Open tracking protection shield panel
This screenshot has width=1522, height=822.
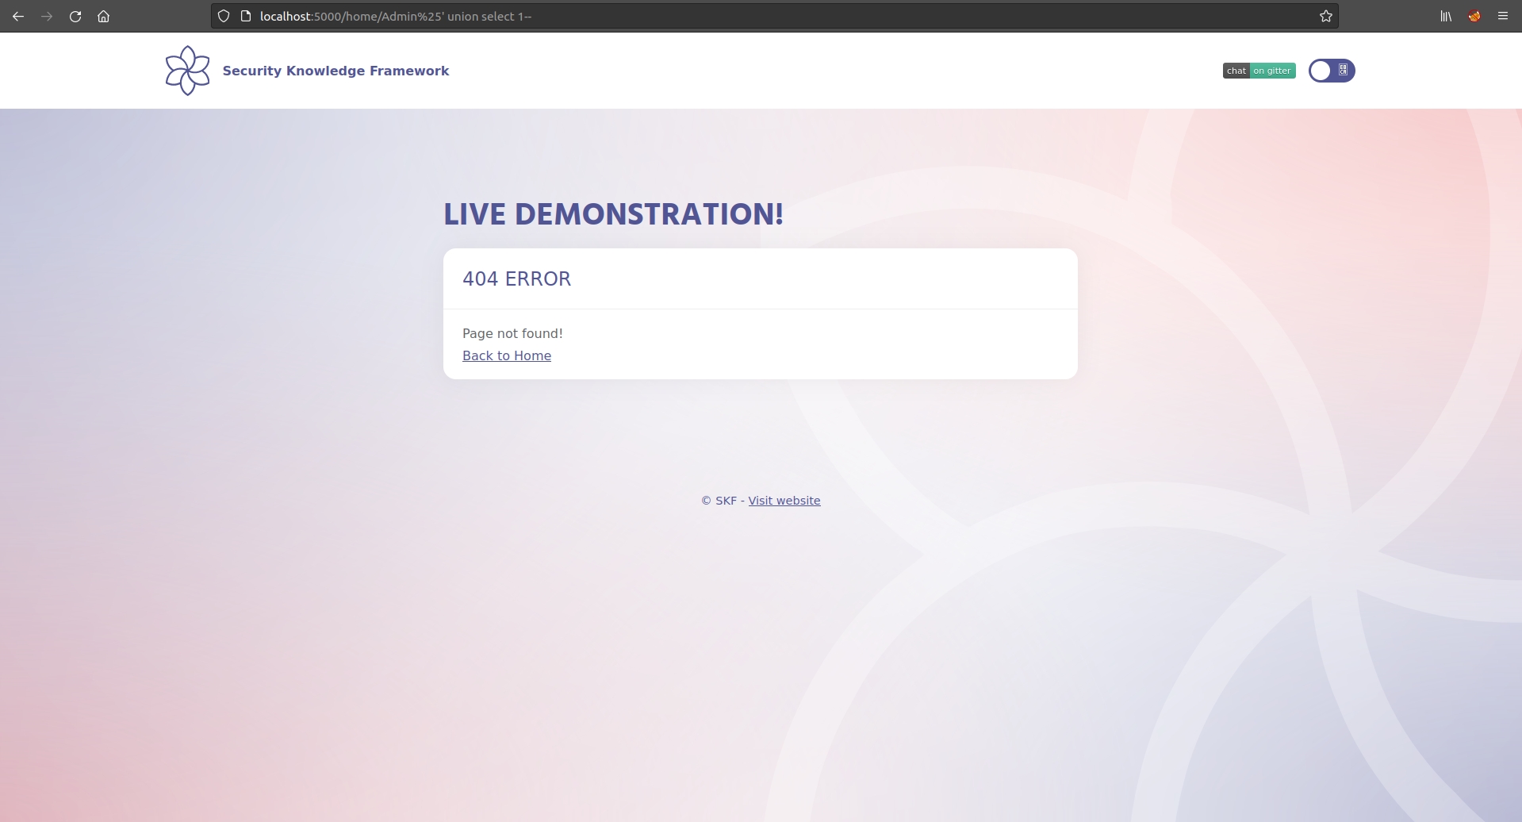(x=224, y=16)
